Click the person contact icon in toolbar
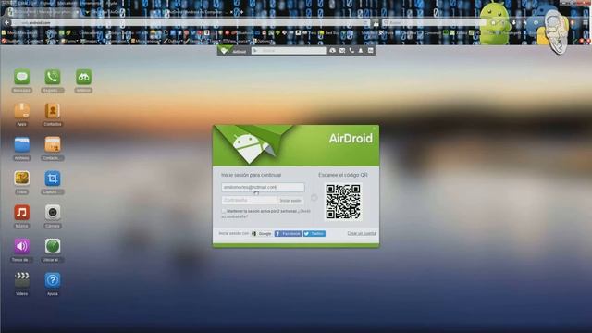 (361, 51)
